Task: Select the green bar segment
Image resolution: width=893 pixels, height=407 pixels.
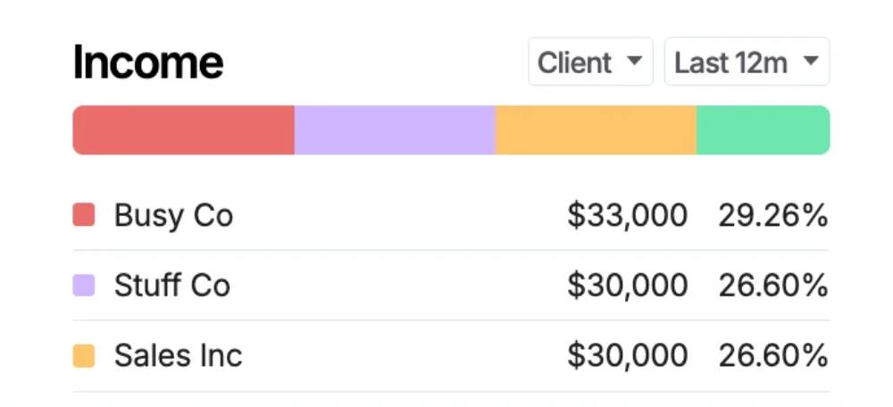Action: (x=764, y=129)
